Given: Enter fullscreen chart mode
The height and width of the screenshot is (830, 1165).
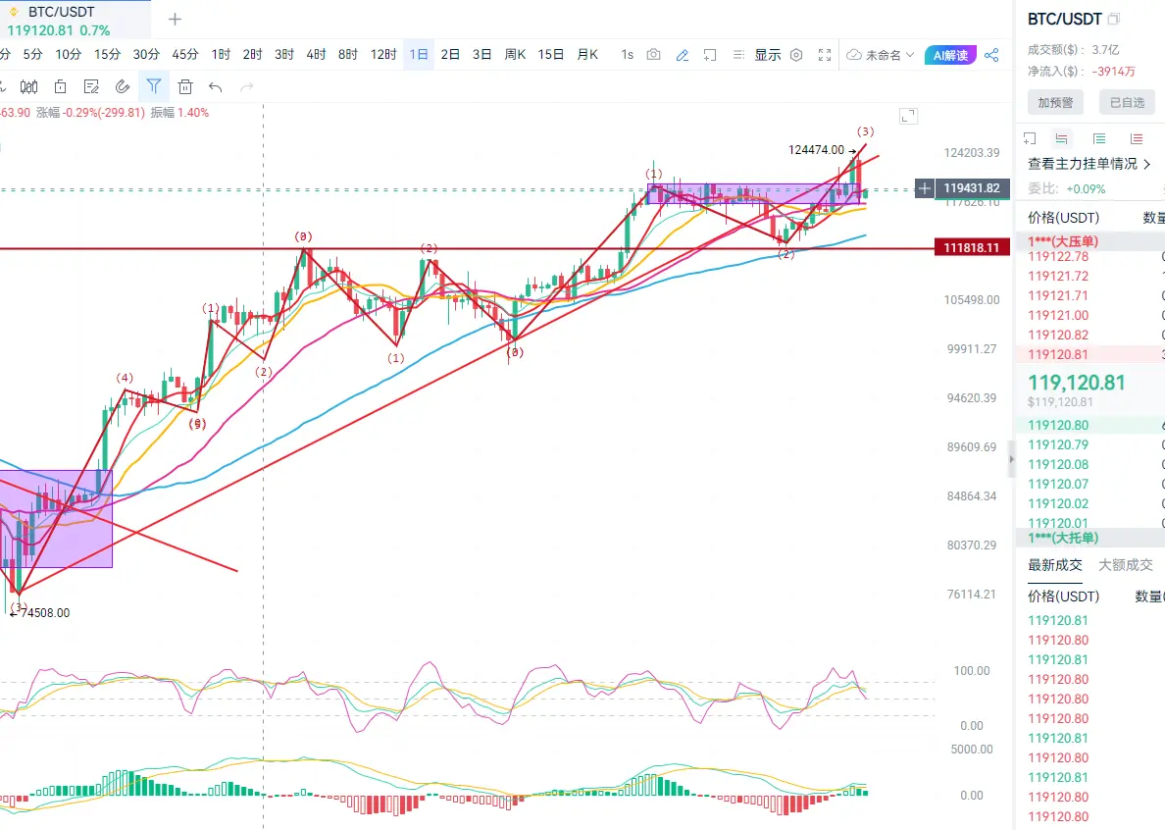Looking at the screenshot, I should pyautogui.click(x=824, y=55).
